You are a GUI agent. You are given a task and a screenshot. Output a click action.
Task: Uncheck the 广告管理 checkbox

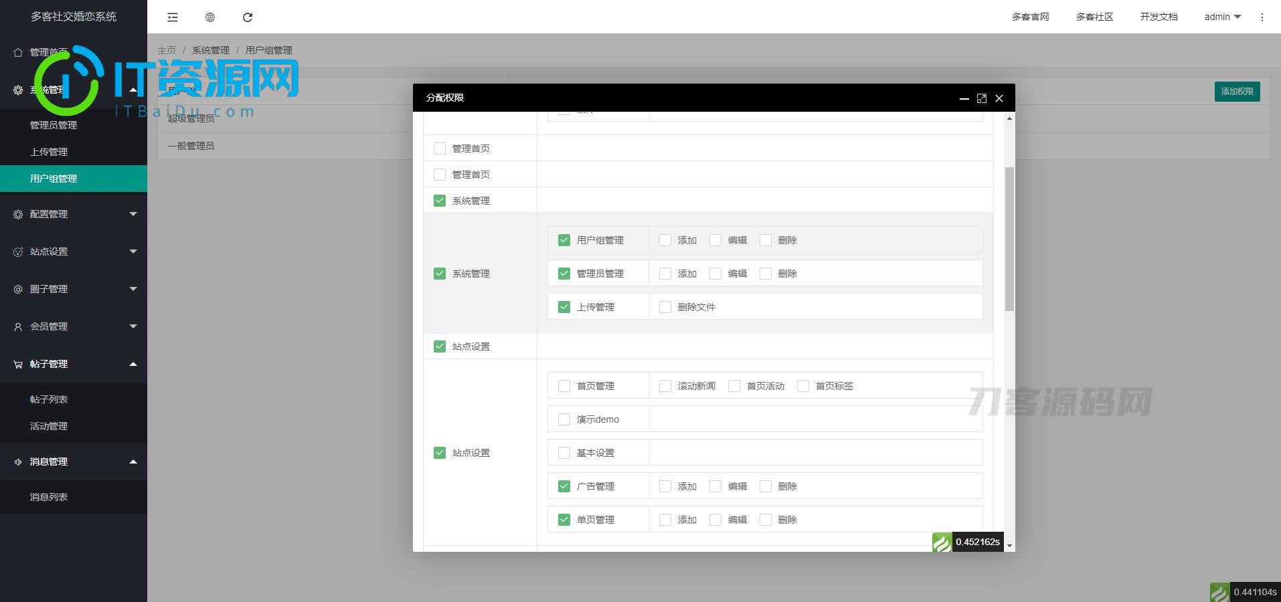click(x=564, y=486)
